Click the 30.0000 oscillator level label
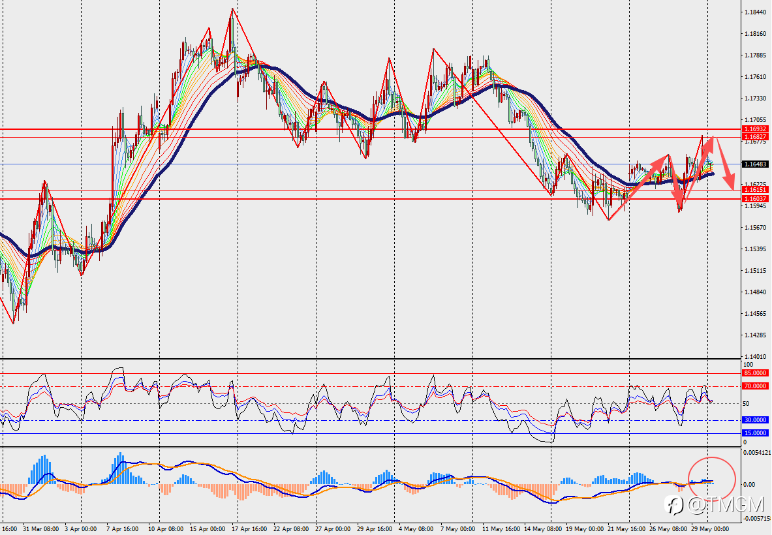This screenshot has height=535, width=772. coord(755,420)
